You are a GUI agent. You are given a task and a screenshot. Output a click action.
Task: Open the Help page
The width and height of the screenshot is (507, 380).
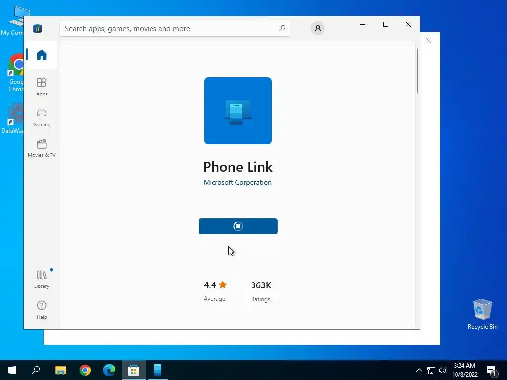click(x=42, y=310)
